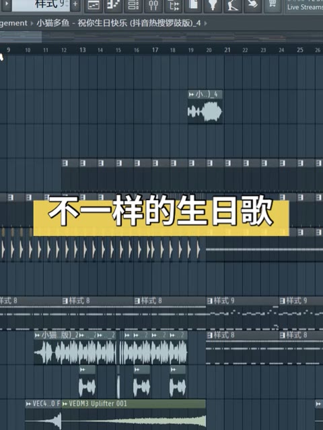Open the Live Streams panel
Screen dimensions: 323x430
point(304,7)
